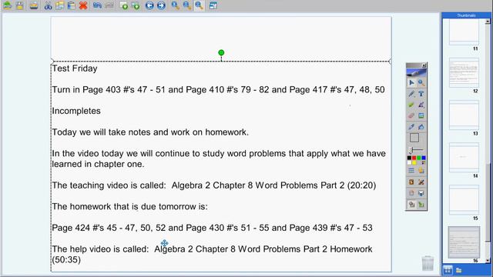Click the picture image tool in toolbox
The image size is (493, 277).
(421, 115)
